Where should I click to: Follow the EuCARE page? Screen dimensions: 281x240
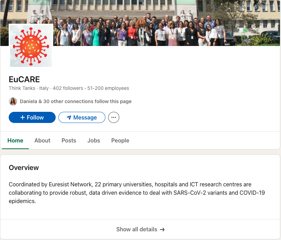pos(32,117)
